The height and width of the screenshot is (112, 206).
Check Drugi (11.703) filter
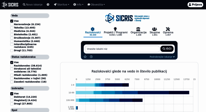click(12, 51)
